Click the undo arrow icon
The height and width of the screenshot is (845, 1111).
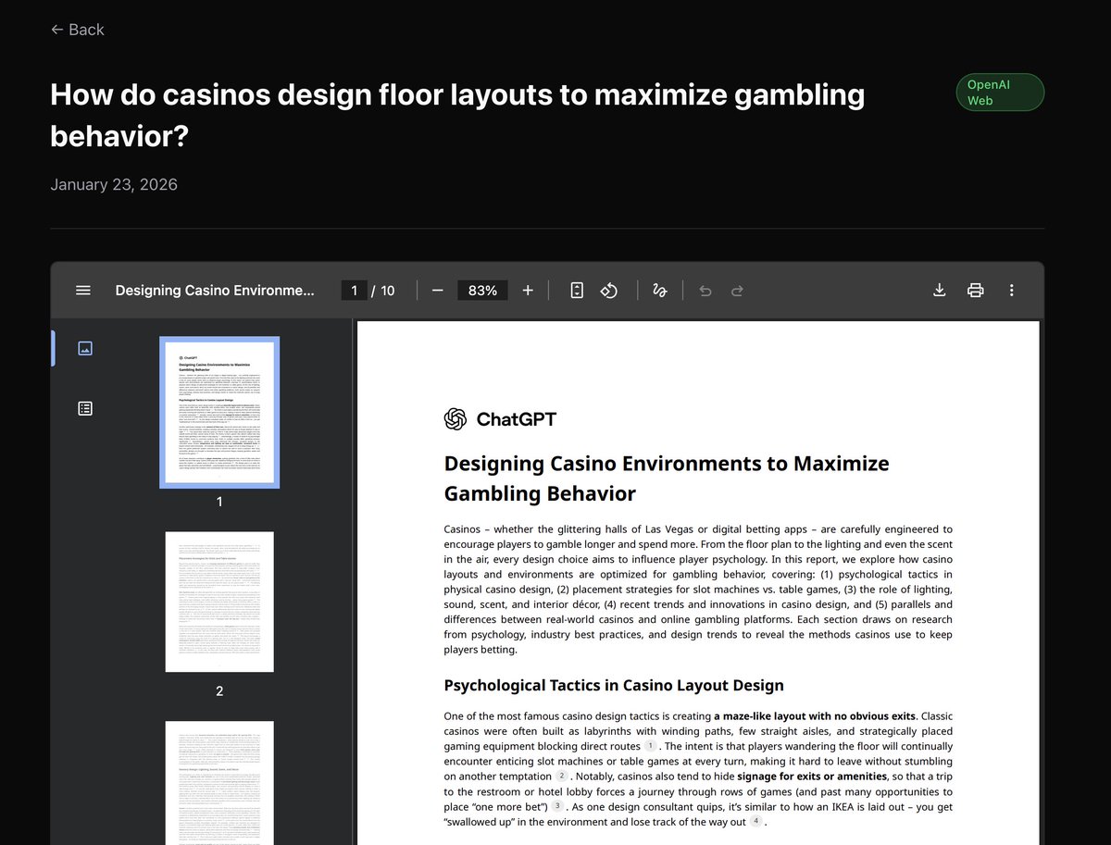coord(705,291)
